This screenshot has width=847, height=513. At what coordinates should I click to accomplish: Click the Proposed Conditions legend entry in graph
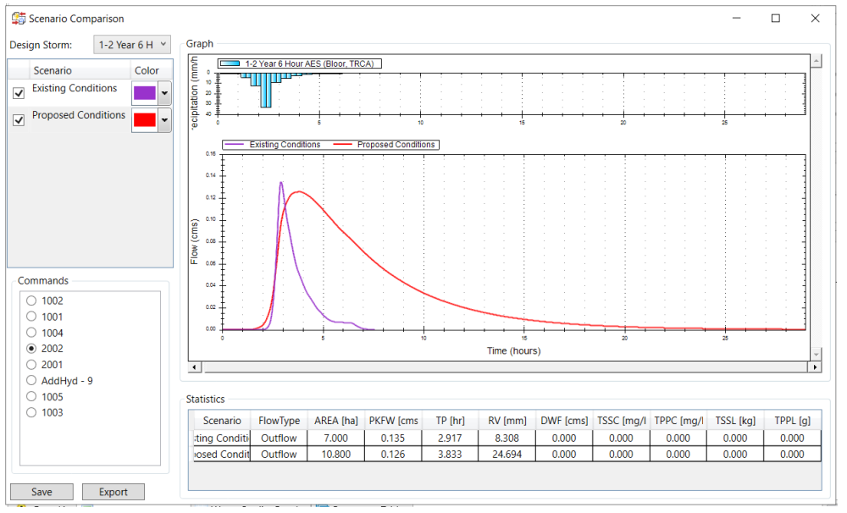(x=385, y=145)
